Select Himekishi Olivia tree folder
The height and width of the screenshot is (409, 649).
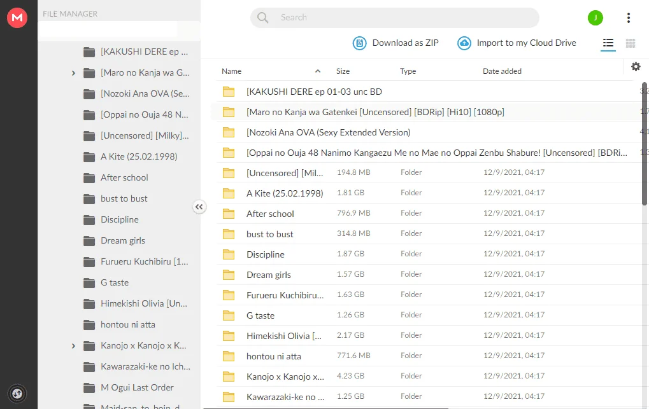135,303
